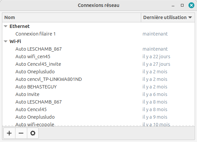Click the add connection plus button
This screenshot has height=142, width=197.
(x=9, y=133)
